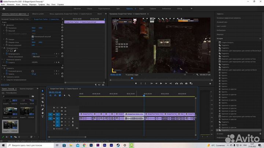Expand Channel Volume effect group
This screenshot has width=264, height=148.
point(2,77)
